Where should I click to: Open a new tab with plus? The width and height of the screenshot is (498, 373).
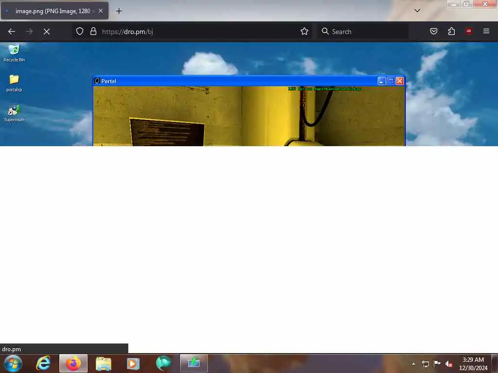click(x=119, y=11)
